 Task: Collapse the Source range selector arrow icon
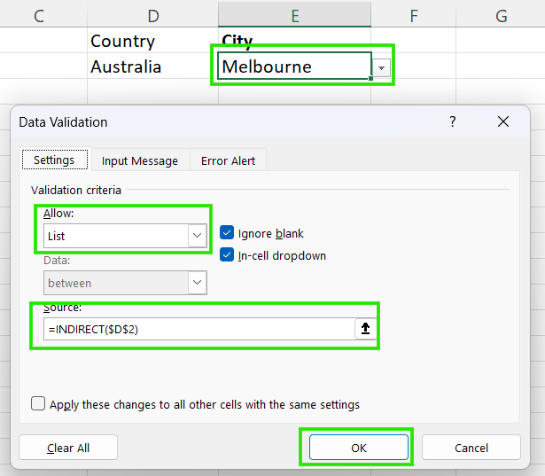pos(365,329)
